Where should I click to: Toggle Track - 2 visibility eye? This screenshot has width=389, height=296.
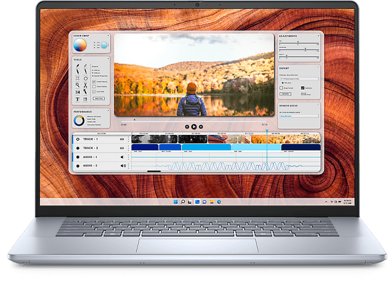point(122,148)
